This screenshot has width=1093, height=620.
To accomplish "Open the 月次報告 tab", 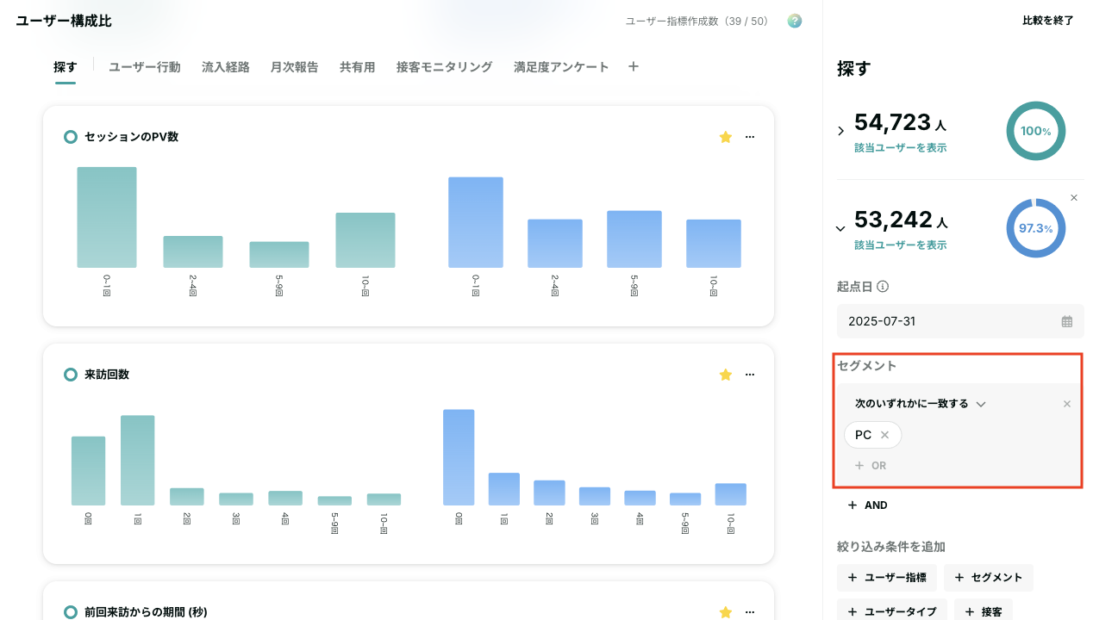I will tap(295, 67).
